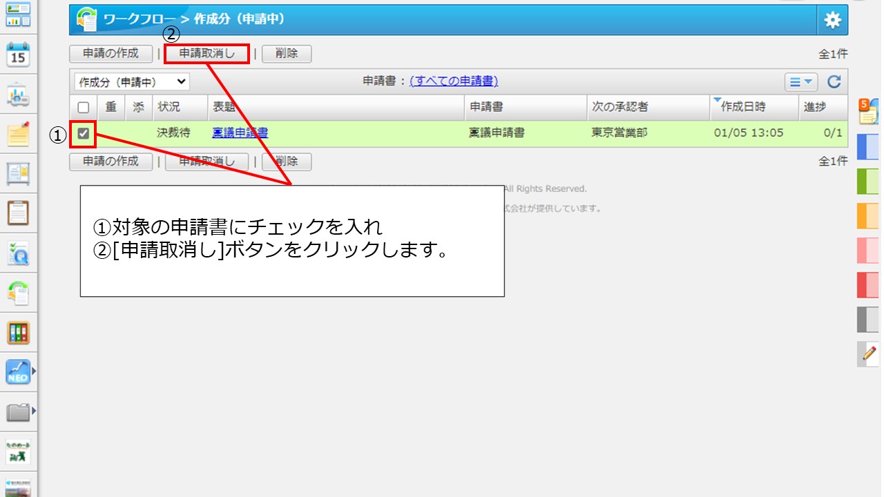Open the 稟議申請書 title link
The image size is (884, 497).
[240, 133]
